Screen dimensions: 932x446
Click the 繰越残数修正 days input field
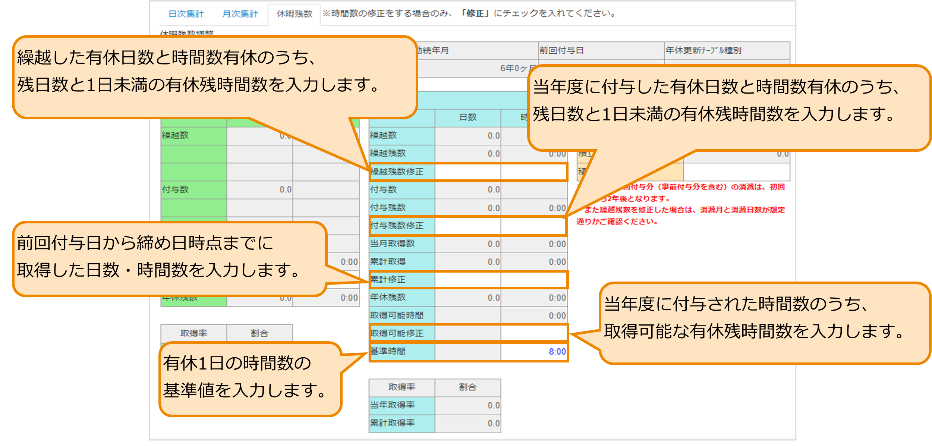coord(468,172)
